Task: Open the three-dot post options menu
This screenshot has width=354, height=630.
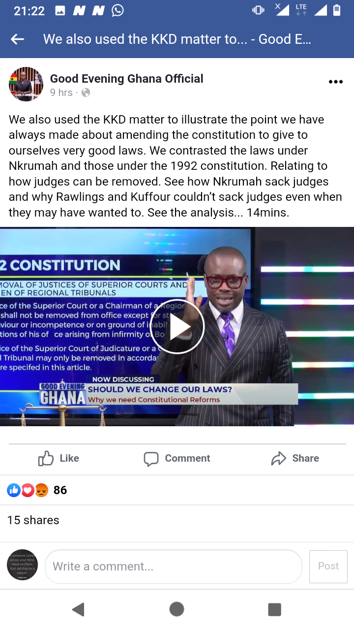Action: click(x=335, y=82)
